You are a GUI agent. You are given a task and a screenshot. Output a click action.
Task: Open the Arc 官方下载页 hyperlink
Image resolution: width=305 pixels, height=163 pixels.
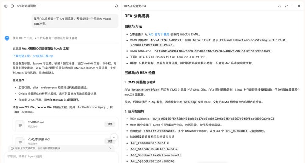pyautogui.click(x=159, y=34)
